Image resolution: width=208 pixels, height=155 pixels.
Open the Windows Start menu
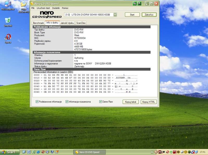[10, 152]
